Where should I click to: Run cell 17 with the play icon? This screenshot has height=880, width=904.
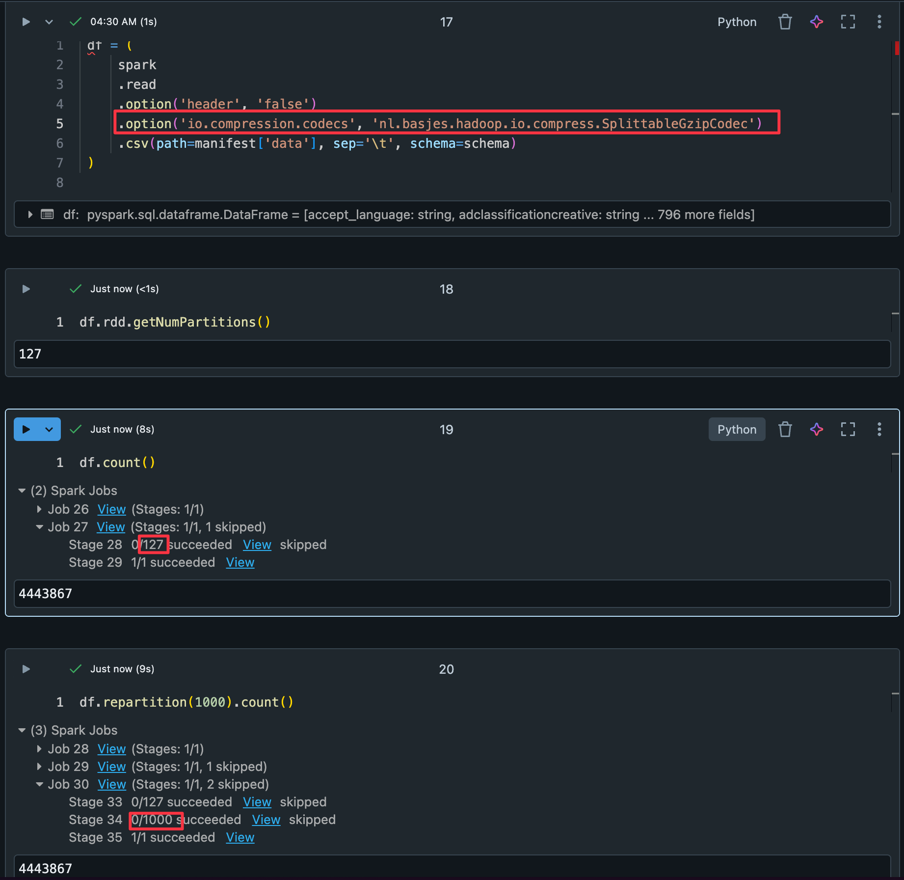[26, 22]
